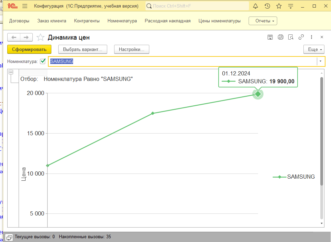This screenshot has width=331, height=242.
Task: Click the tooltip 19 900,00 value
Action: (282, 81)
